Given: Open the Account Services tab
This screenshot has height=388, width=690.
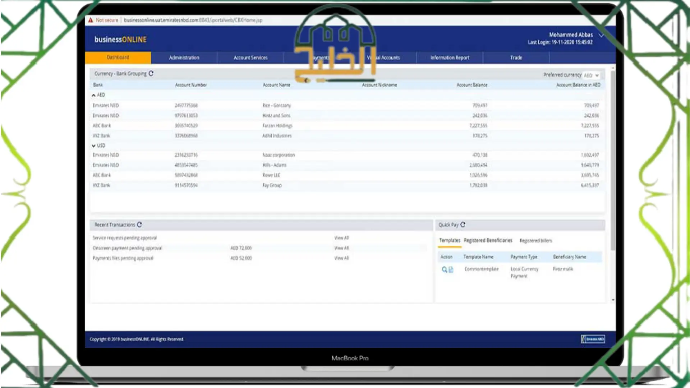Looking at the screenshot, I should pyautogui.click(x=250, y=57).
